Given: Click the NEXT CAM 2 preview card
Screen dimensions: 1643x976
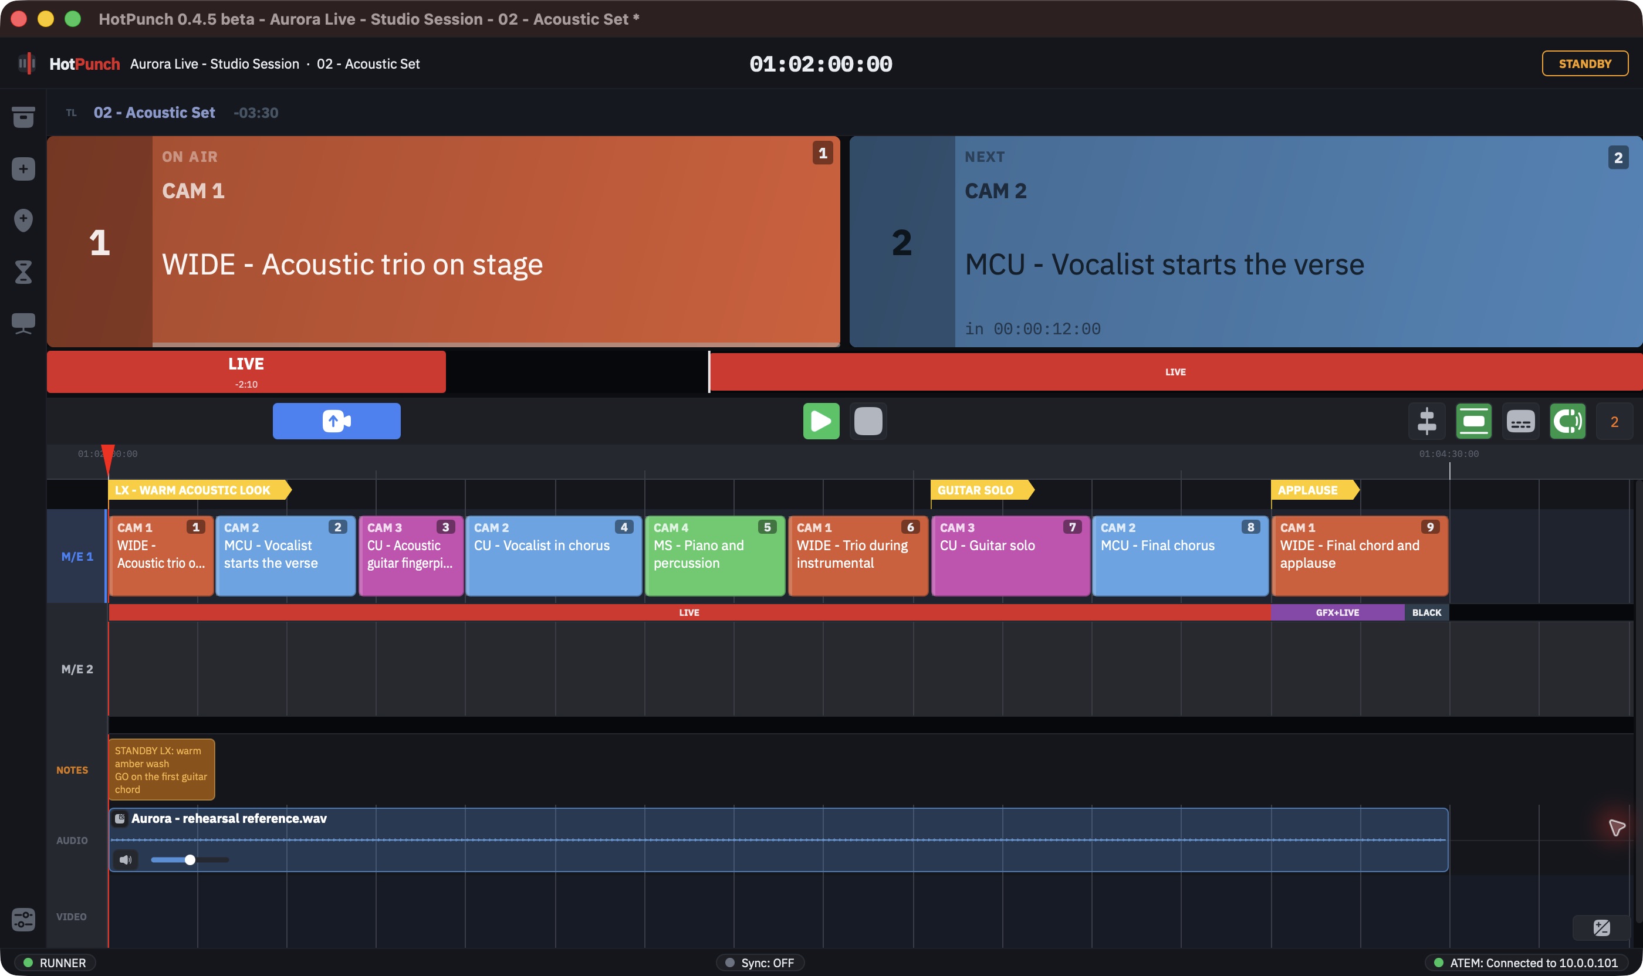Looking at the screenshot, I should (x=1246, y=242).
